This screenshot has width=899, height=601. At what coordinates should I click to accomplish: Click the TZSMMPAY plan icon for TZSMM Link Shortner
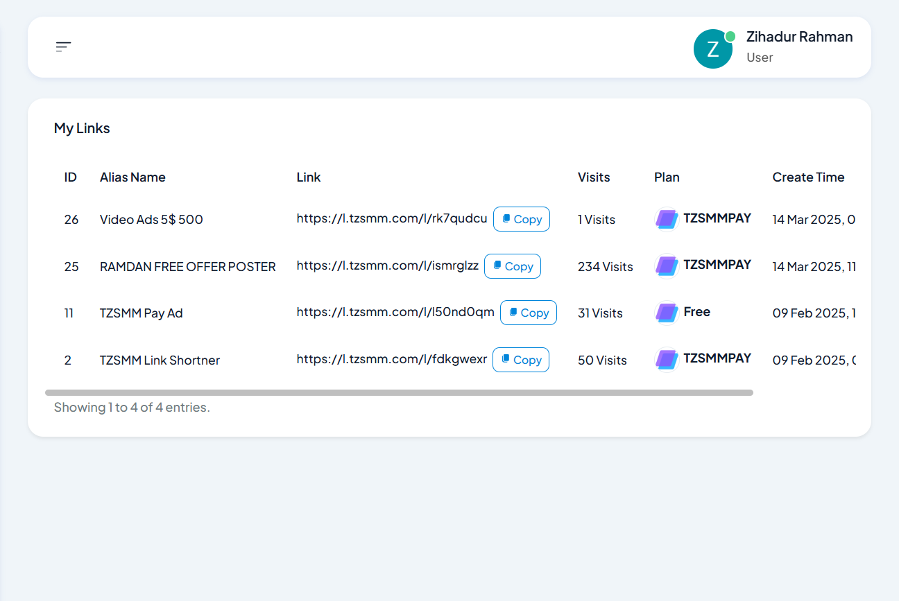(x=666, y=358)
